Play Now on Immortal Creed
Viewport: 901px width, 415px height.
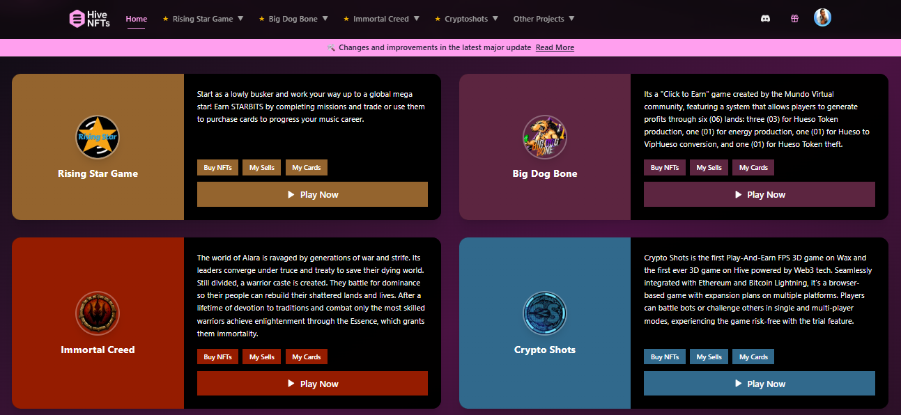click(312, 384)
